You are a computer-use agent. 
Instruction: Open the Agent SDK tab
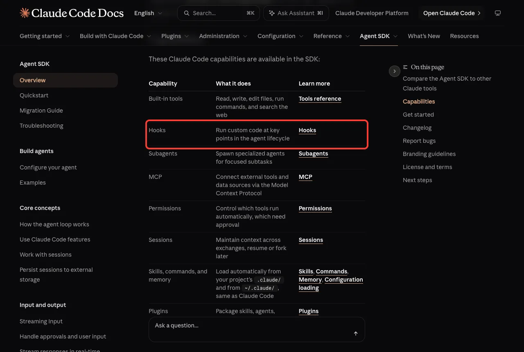point(379,36)
